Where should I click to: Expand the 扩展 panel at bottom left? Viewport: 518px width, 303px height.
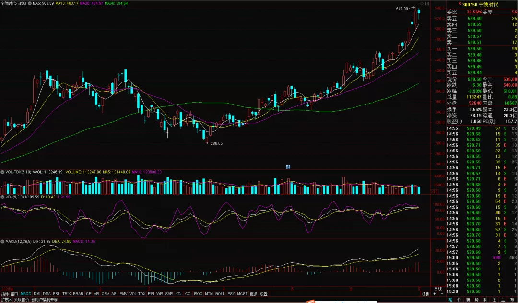[6, 300]
